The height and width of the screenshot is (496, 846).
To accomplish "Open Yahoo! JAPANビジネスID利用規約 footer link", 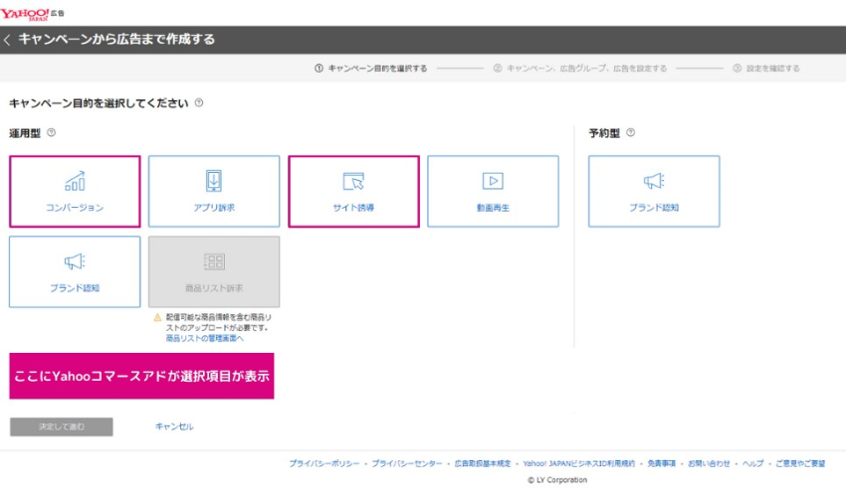I will point(579,463).
